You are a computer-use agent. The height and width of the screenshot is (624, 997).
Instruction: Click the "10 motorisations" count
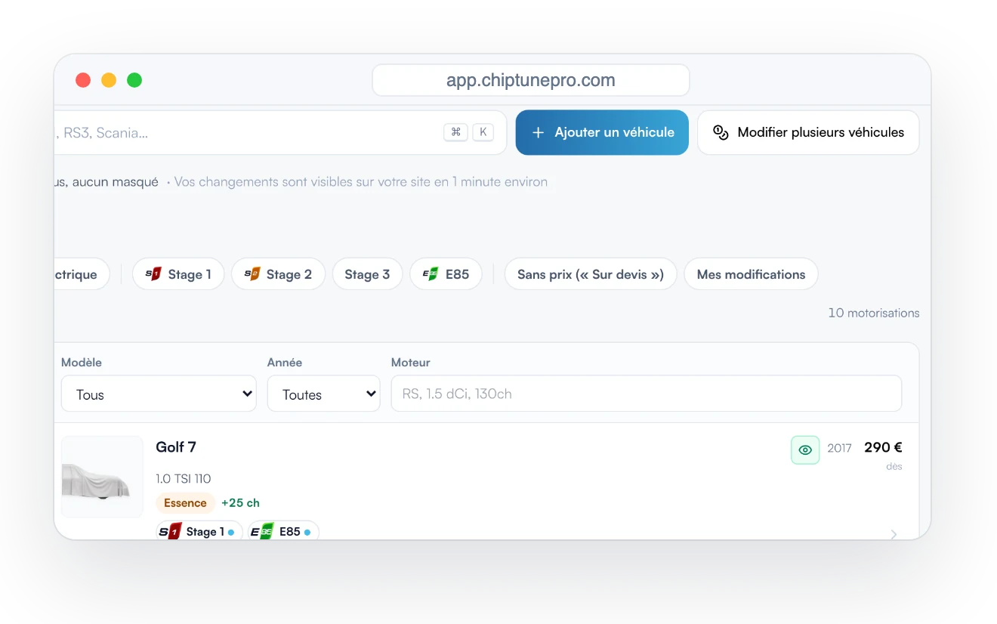(874, 313)
